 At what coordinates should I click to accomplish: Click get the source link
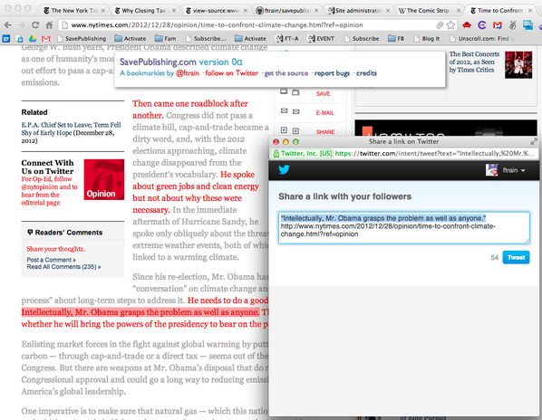pyautogui.click(x=286, y=73)
